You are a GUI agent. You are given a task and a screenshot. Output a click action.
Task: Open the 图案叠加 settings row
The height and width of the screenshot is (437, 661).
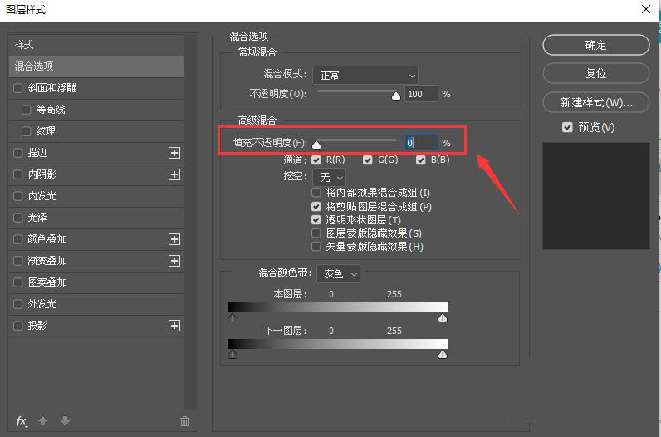click(x=96, y=282)
